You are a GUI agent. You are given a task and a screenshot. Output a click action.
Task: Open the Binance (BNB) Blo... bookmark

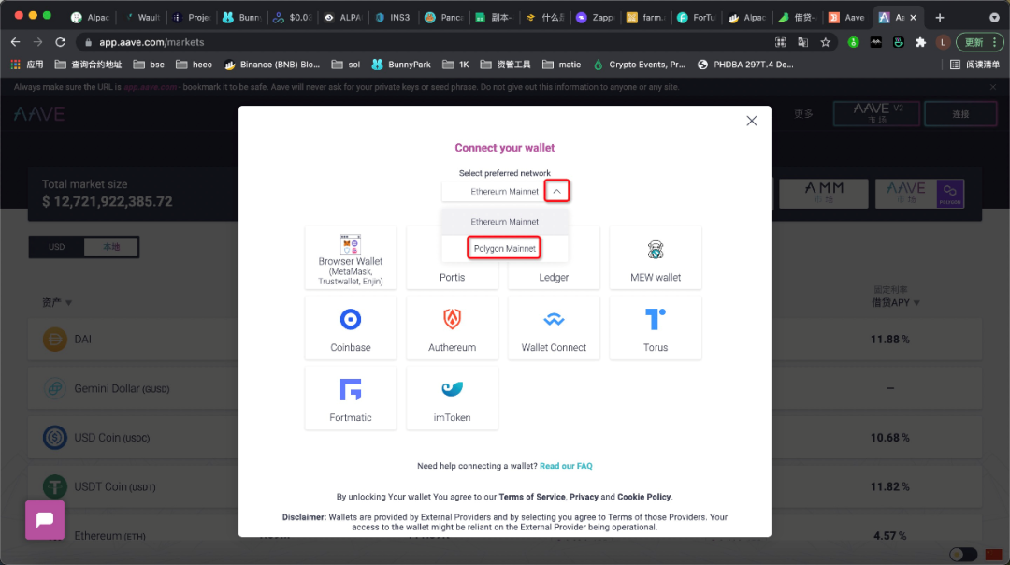271,65
